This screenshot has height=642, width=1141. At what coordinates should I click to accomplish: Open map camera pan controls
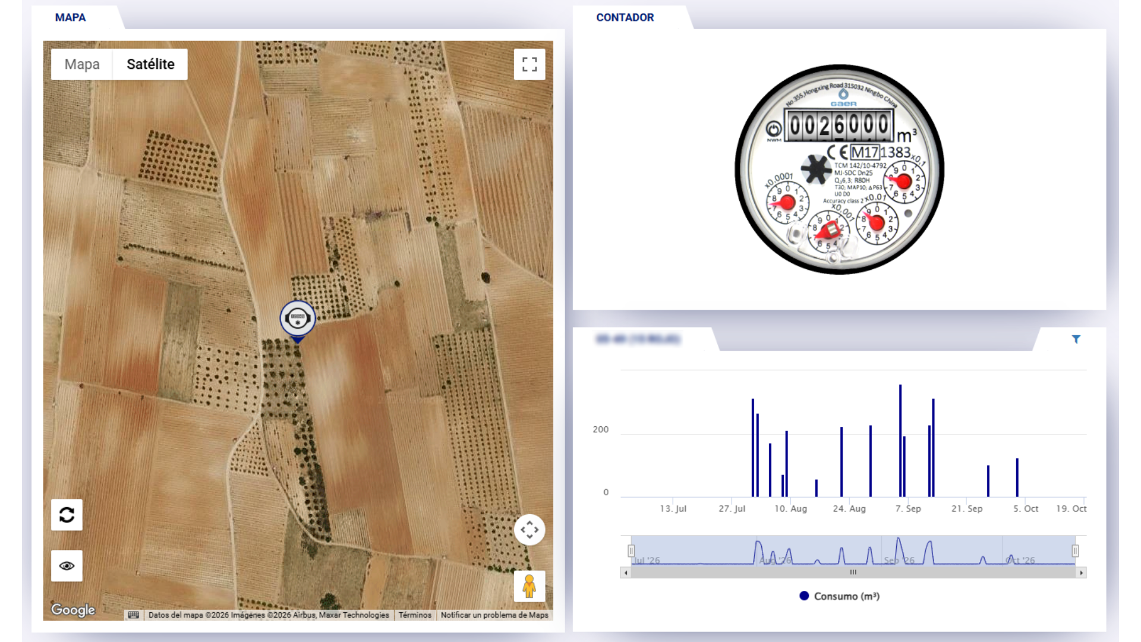pyautogui.click(x=529, y=530)
